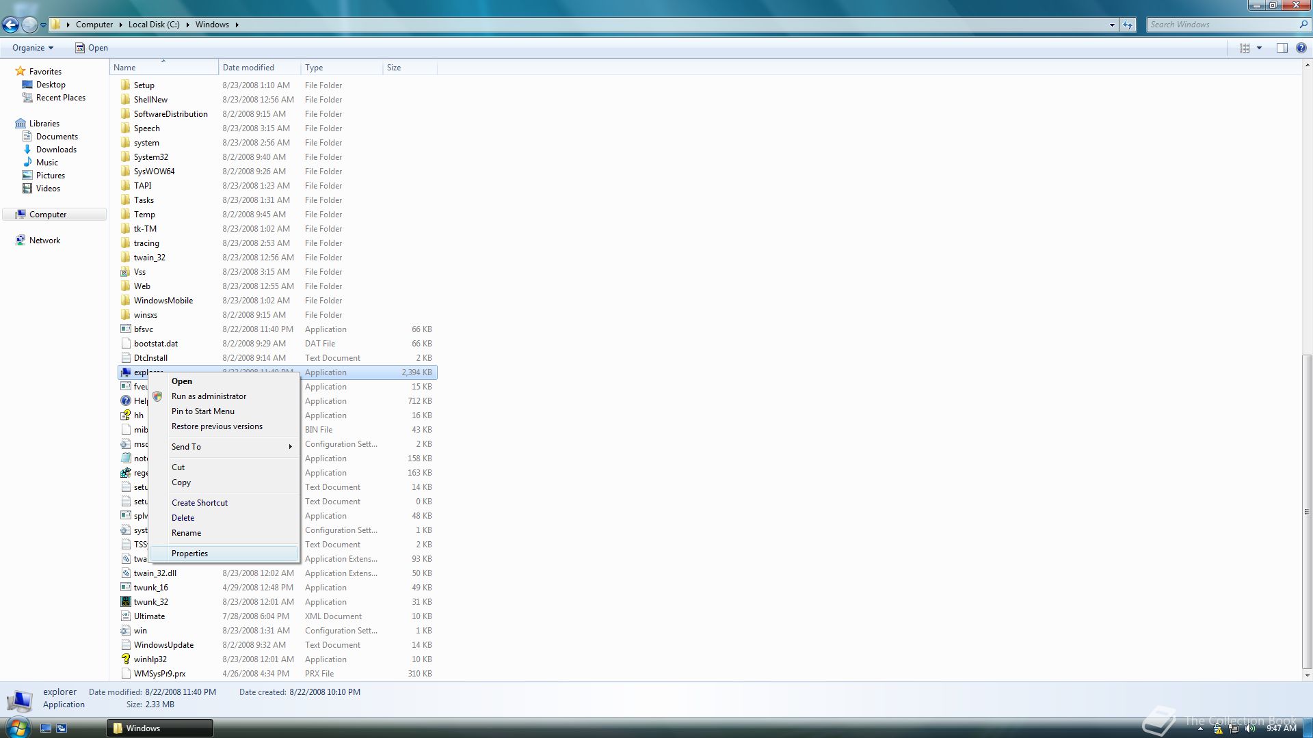Screen dimensions: 1313x738
Task: Choose Run as administrator
Action: (x=224, y=396)
